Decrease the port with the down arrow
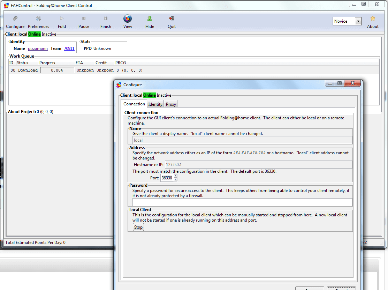 tap(176, 180)
